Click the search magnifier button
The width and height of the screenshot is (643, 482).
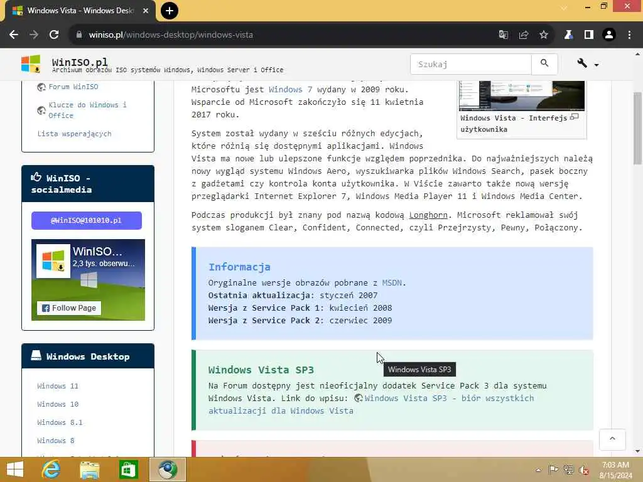coord(544,64)
